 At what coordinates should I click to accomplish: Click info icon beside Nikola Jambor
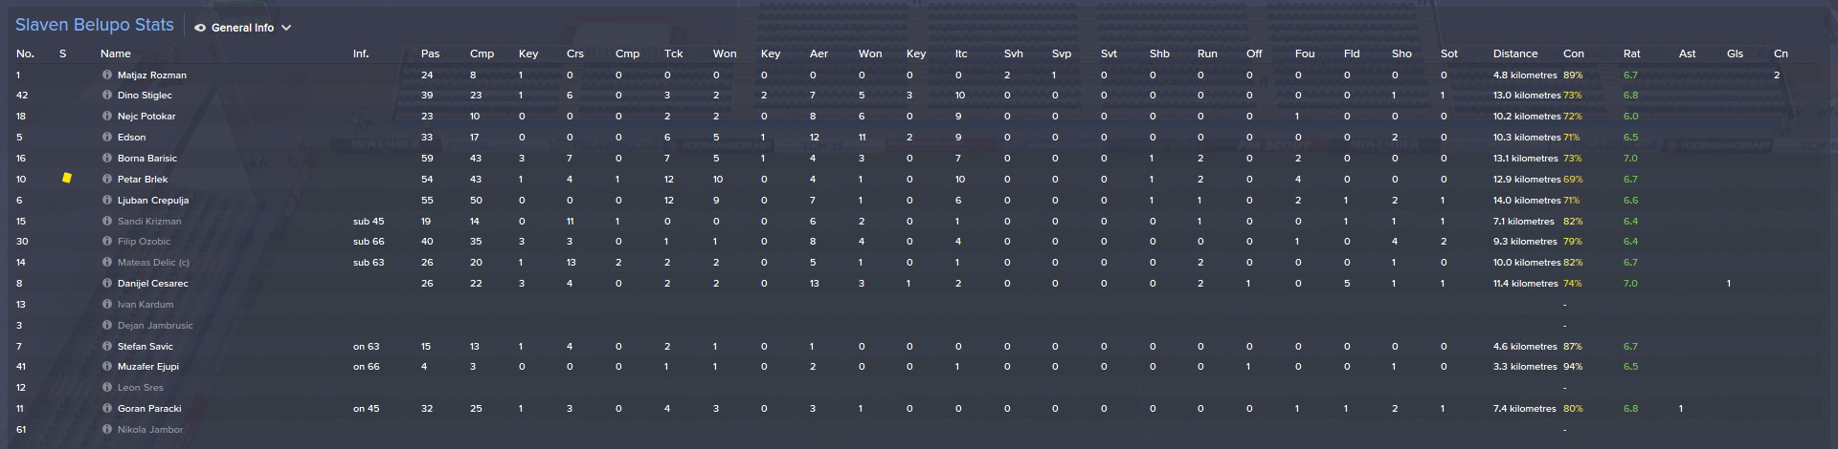tap(107, 430)
